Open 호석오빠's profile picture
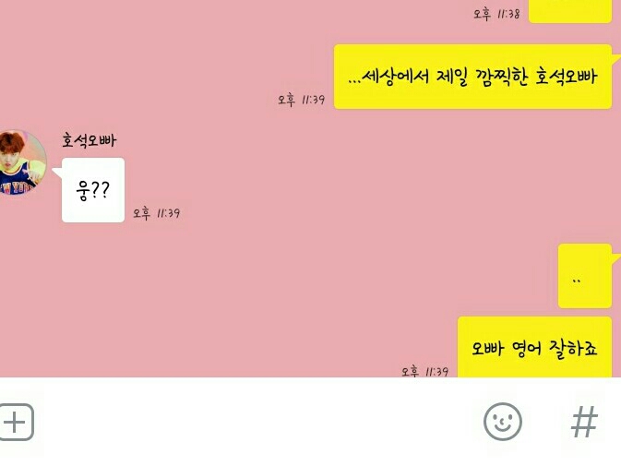Screen dimensions: 621x466 pos(22,162)
